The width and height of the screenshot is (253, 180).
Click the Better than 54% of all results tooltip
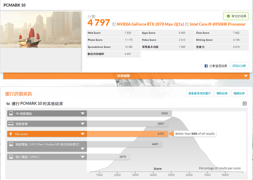[x=195, y=134]
